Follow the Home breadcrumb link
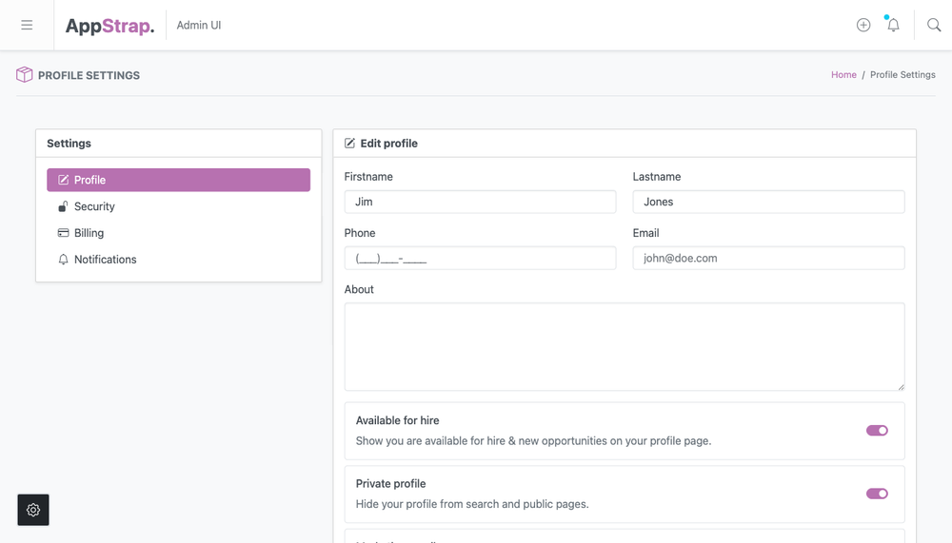This screenshot has height=543, width=952. point(843,74)
